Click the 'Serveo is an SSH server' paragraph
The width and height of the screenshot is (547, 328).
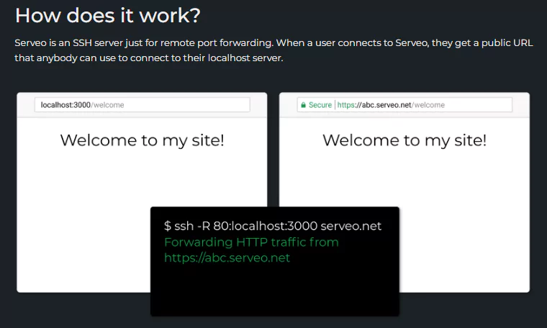(x=273, y=50)
